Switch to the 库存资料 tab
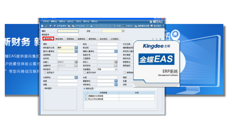The height and width of the screenshot is (130, 228). coord(92,39)
